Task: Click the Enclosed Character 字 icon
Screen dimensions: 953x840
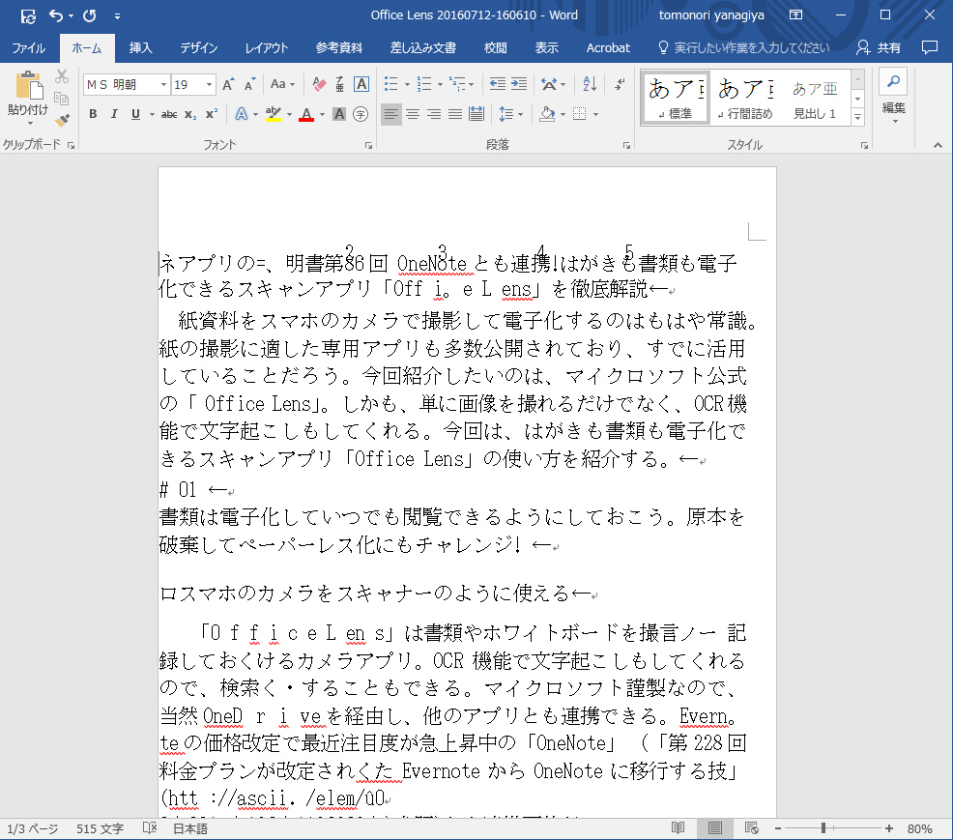Action: click(361, 114)
